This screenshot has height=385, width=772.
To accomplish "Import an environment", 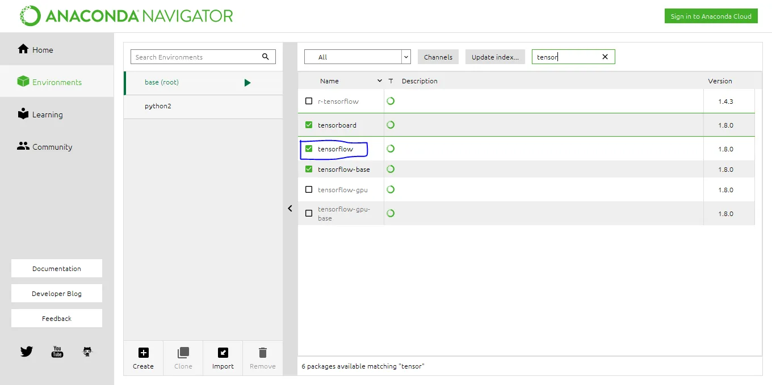I will pyautogui.click(x=223, y=358).
